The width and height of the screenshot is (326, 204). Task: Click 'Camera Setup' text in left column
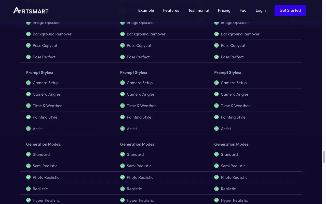pos(46,83)
